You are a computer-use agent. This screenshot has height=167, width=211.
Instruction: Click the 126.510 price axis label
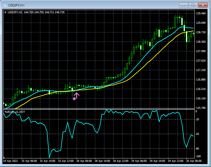coord(201,89)
